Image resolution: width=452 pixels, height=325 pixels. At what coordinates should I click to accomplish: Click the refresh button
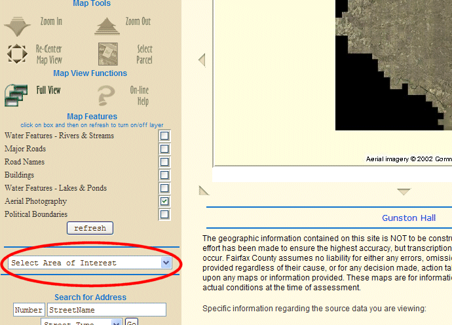coord(90,228)
